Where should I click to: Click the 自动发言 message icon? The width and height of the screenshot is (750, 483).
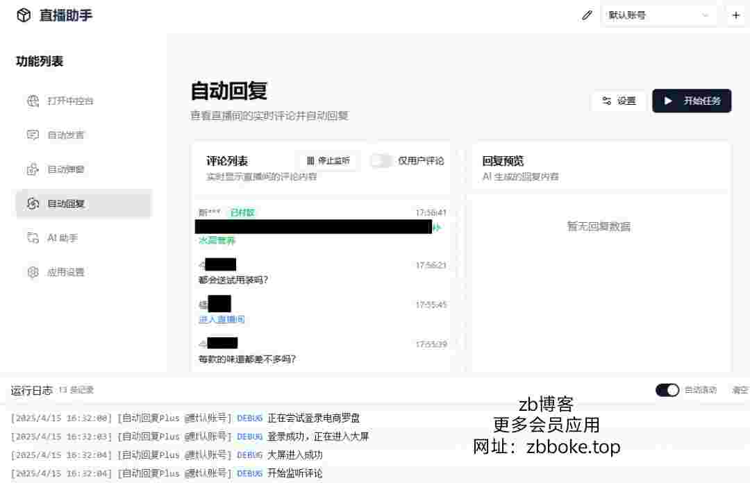33,135
